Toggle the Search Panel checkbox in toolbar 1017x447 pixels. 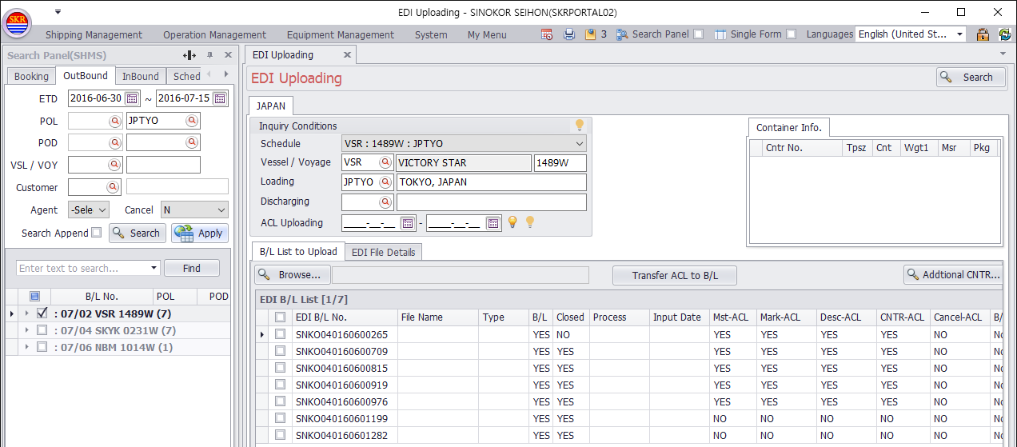click(x=698, y=34)
